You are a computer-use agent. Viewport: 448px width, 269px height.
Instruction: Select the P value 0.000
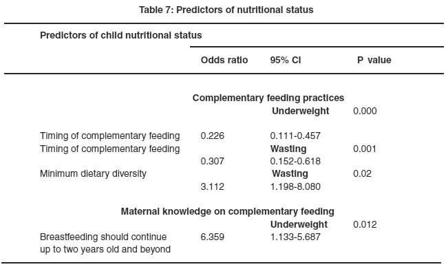(365, 111)
